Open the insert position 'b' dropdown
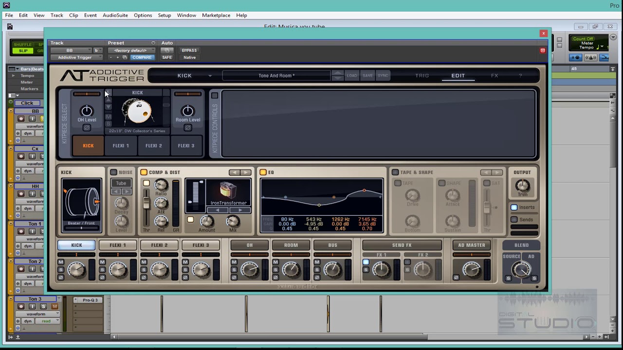623x350 pixels. pos(98,51)
